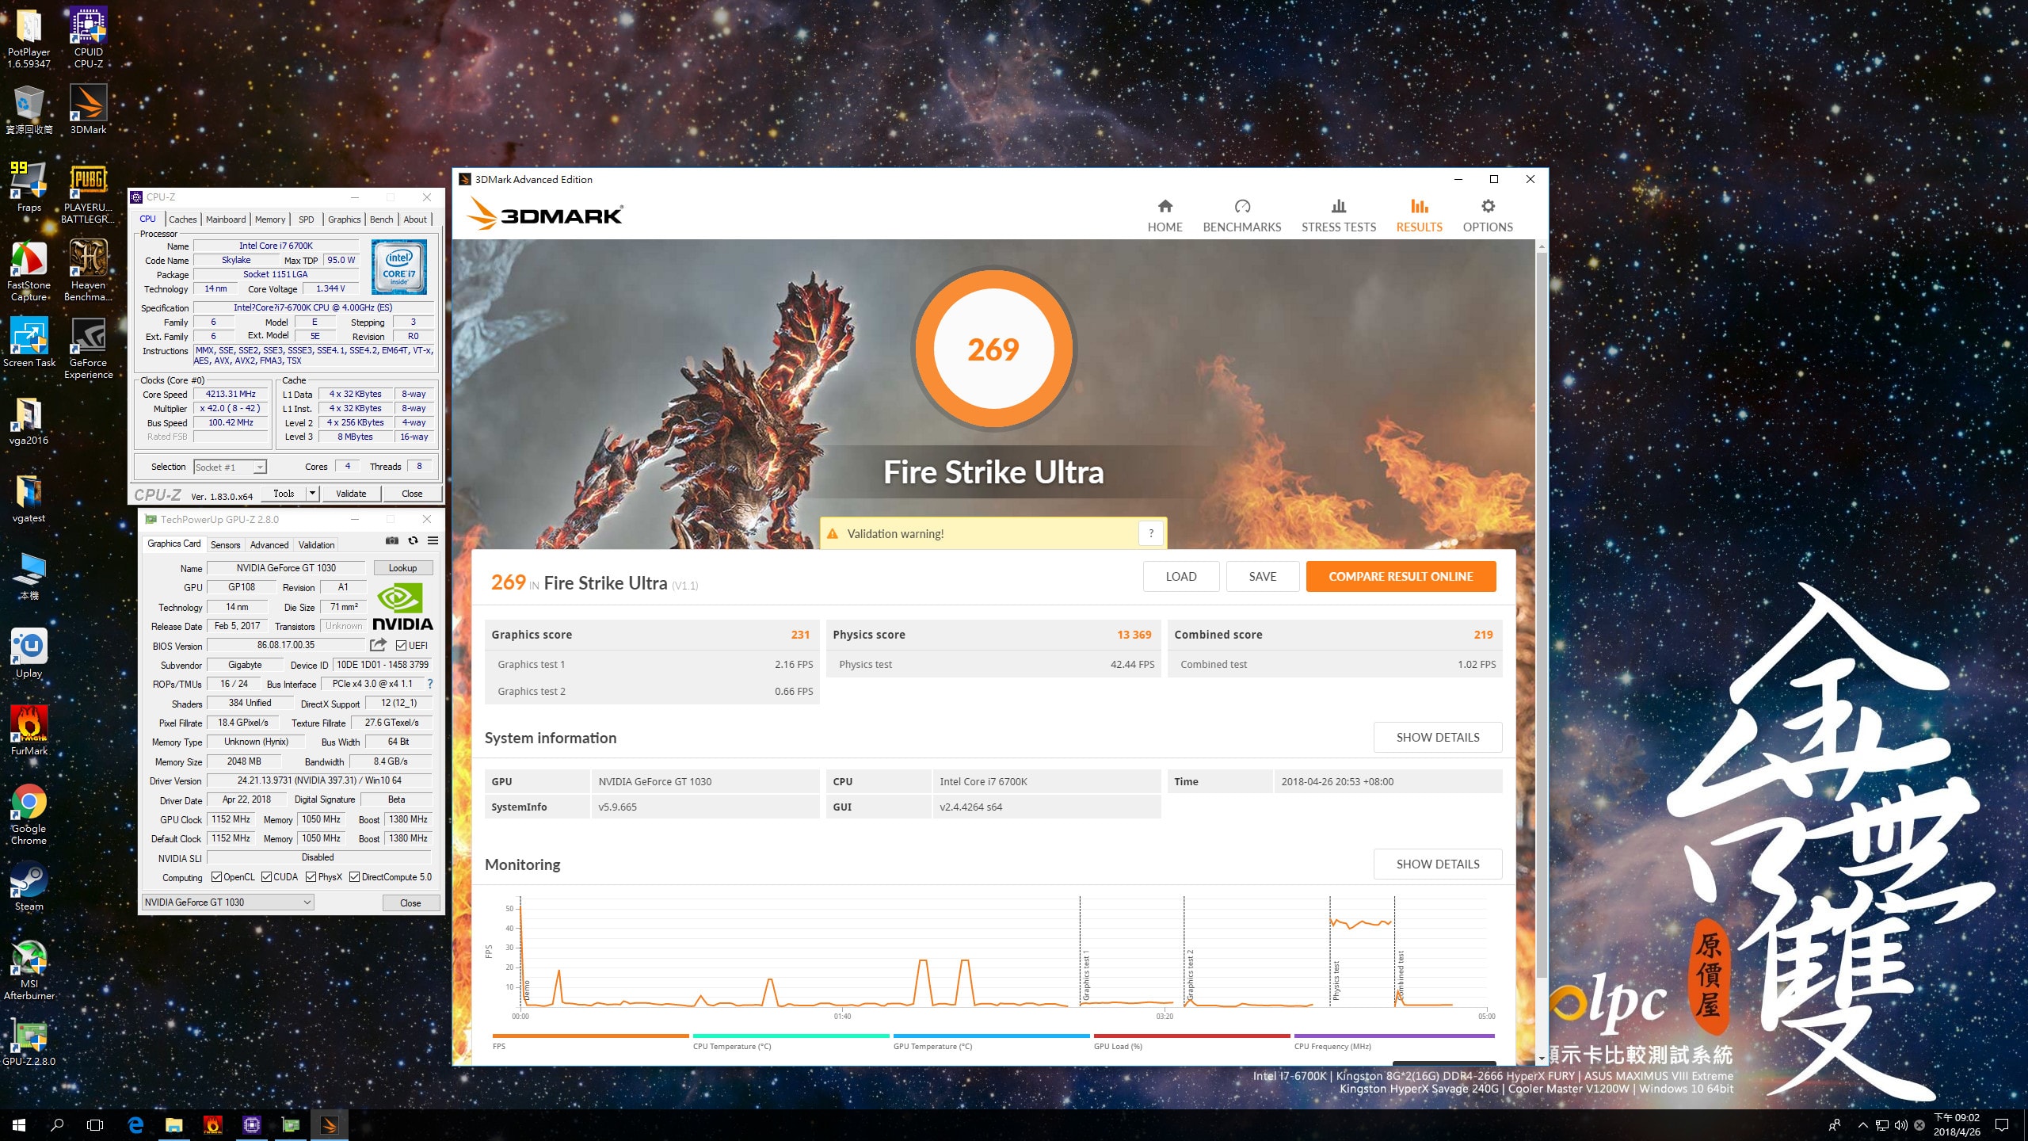Launch FurMark desktop shortcut

(29, 731)
